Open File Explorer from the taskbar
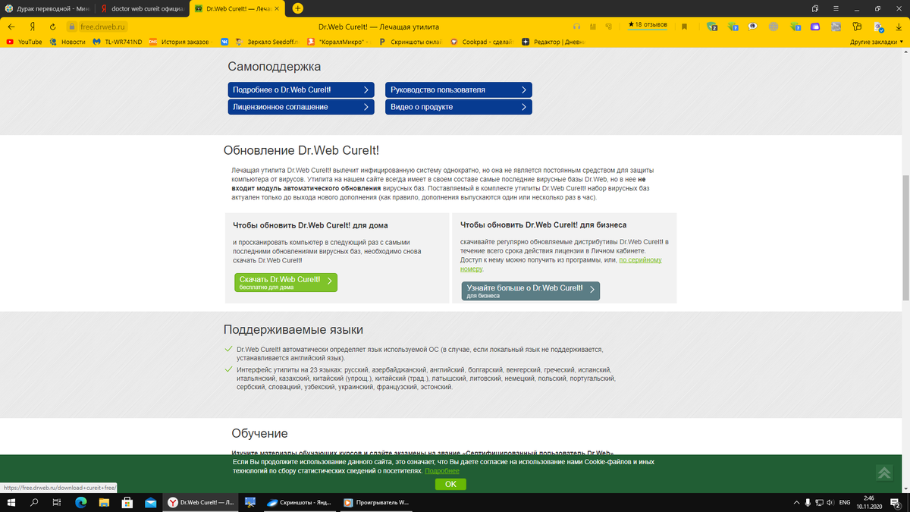Screen dimensions: 910x512 pos(105,502)
